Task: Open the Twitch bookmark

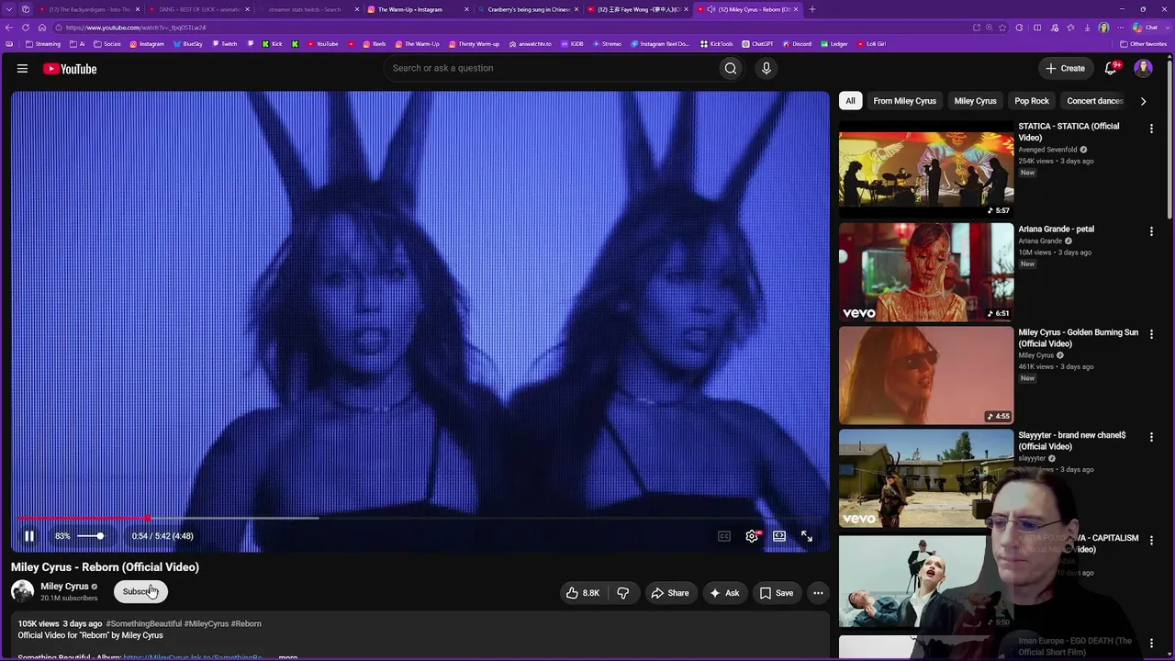Action: (x=224, y=44)
